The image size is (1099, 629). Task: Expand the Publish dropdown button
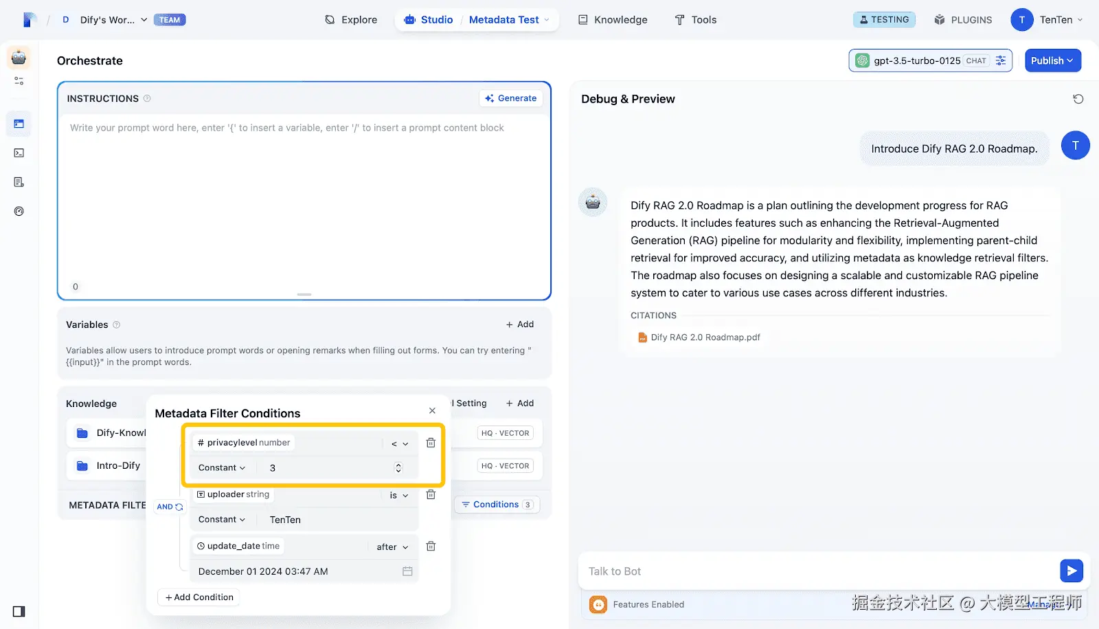pos(1053,60)
